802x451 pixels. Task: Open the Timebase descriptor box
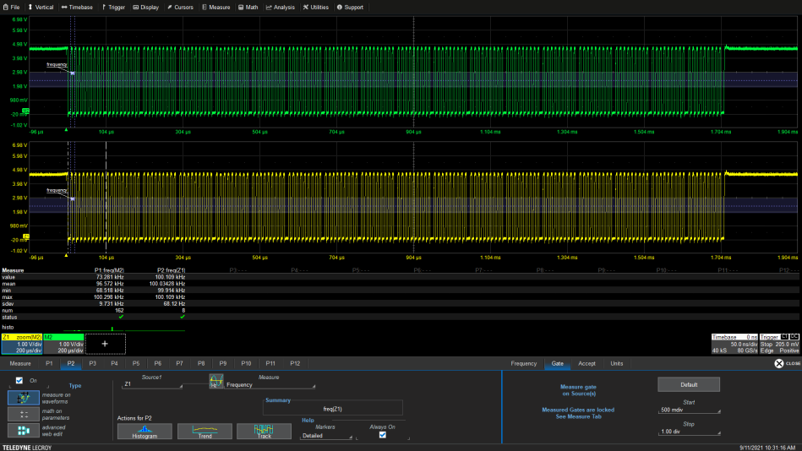[x=734, y=344]
